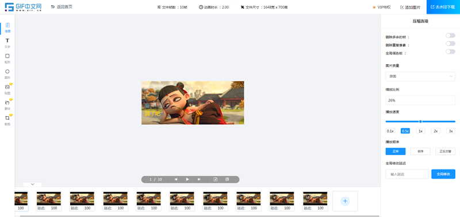Choose 倒序 playback order
This screenshot has width=460, height=217.
tap(420, 151)
